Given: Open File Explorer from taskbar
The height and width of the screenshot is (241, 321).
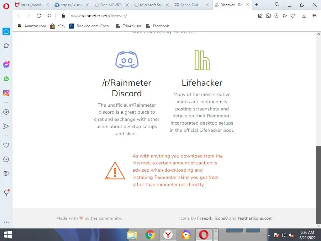Looking at the screenshot, I should click(x=132, y=235).
